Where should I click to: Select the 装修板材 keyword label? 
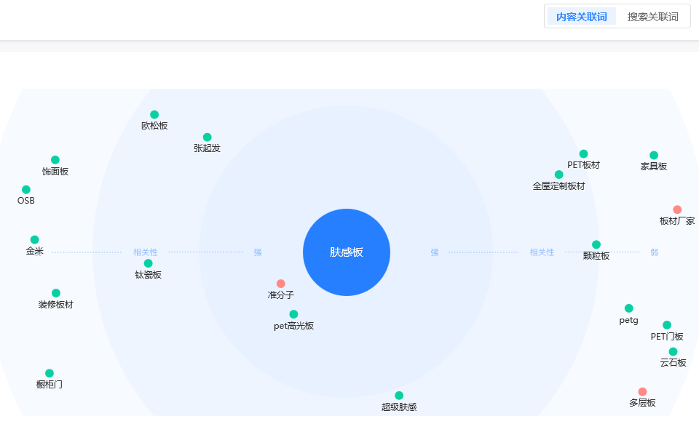(56, 305)
